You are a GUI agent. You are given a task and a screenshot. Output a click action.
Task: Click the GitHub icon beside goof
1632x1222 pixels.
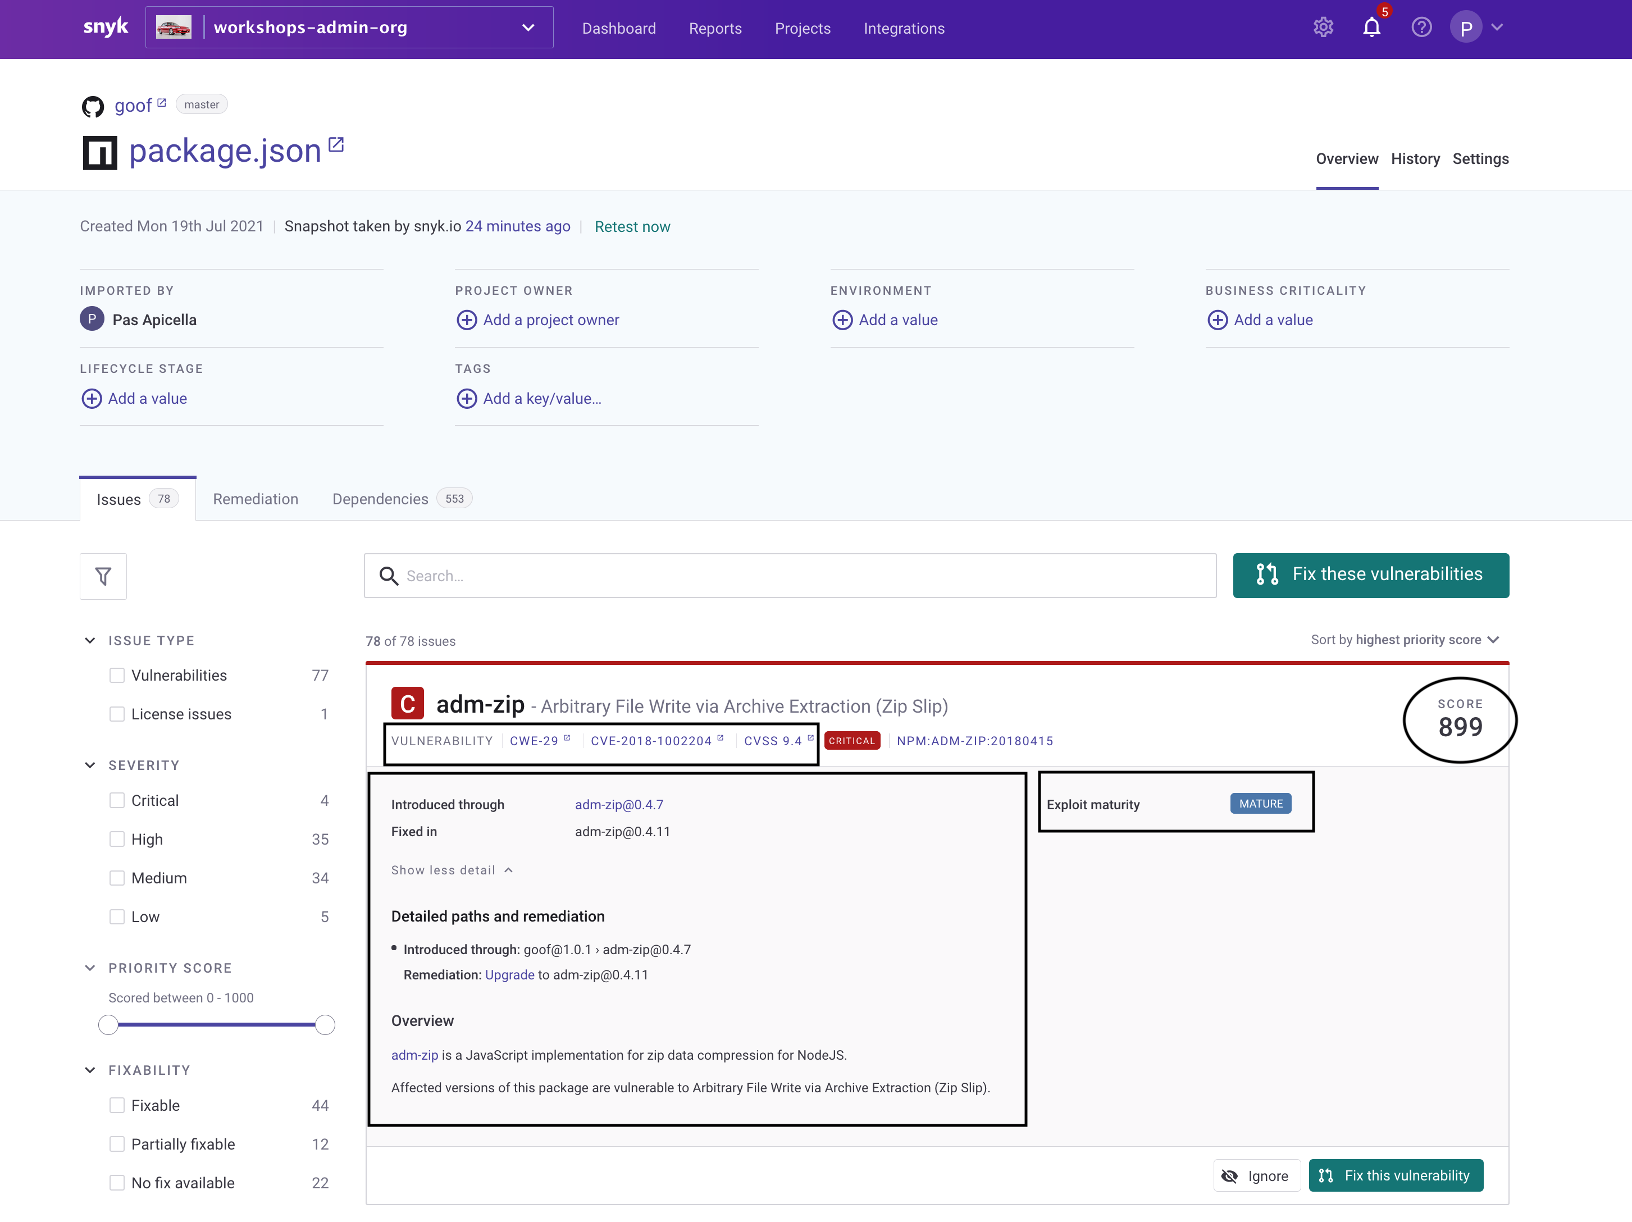93,106
